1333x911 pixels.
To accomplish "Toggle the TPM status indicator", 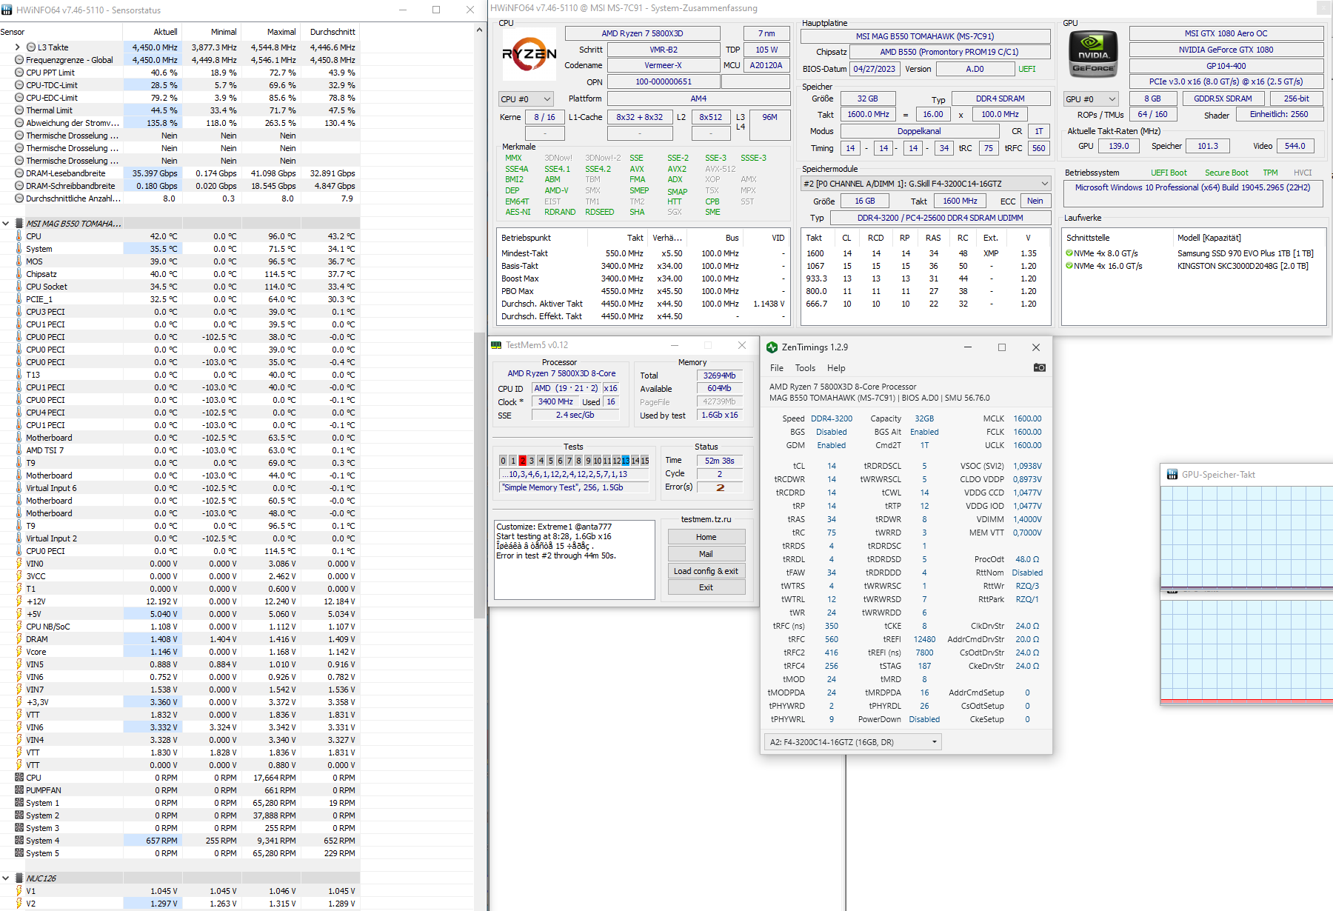I will [x=1270, y=172].
